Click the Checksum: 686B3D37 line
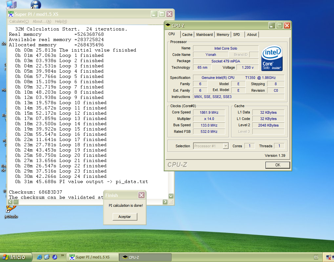This screenshot has width=334, height=262. pyautogui.click(x=36, y=192)
